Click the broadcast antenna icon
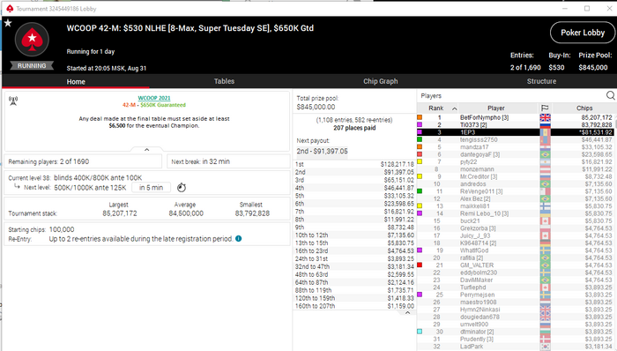The image size is (617, 351). (13, 101)
